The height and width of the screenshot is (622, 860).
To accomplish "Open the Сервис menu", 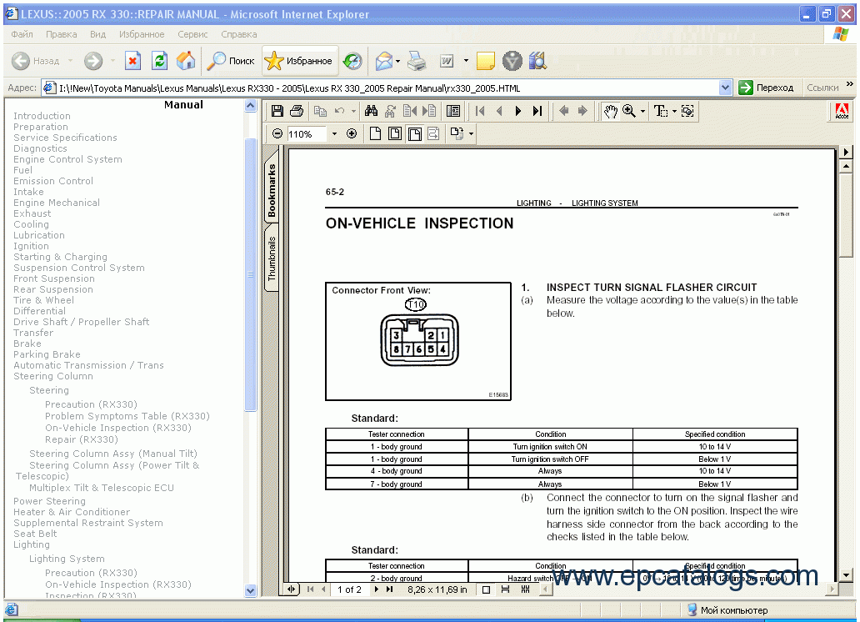I will coord(192,34).
